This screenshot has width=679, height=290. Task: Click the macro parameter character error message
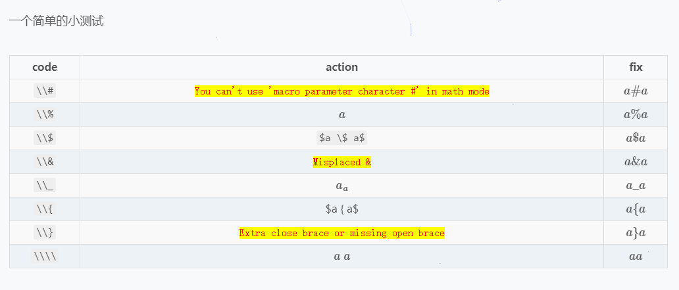point(341,91)
